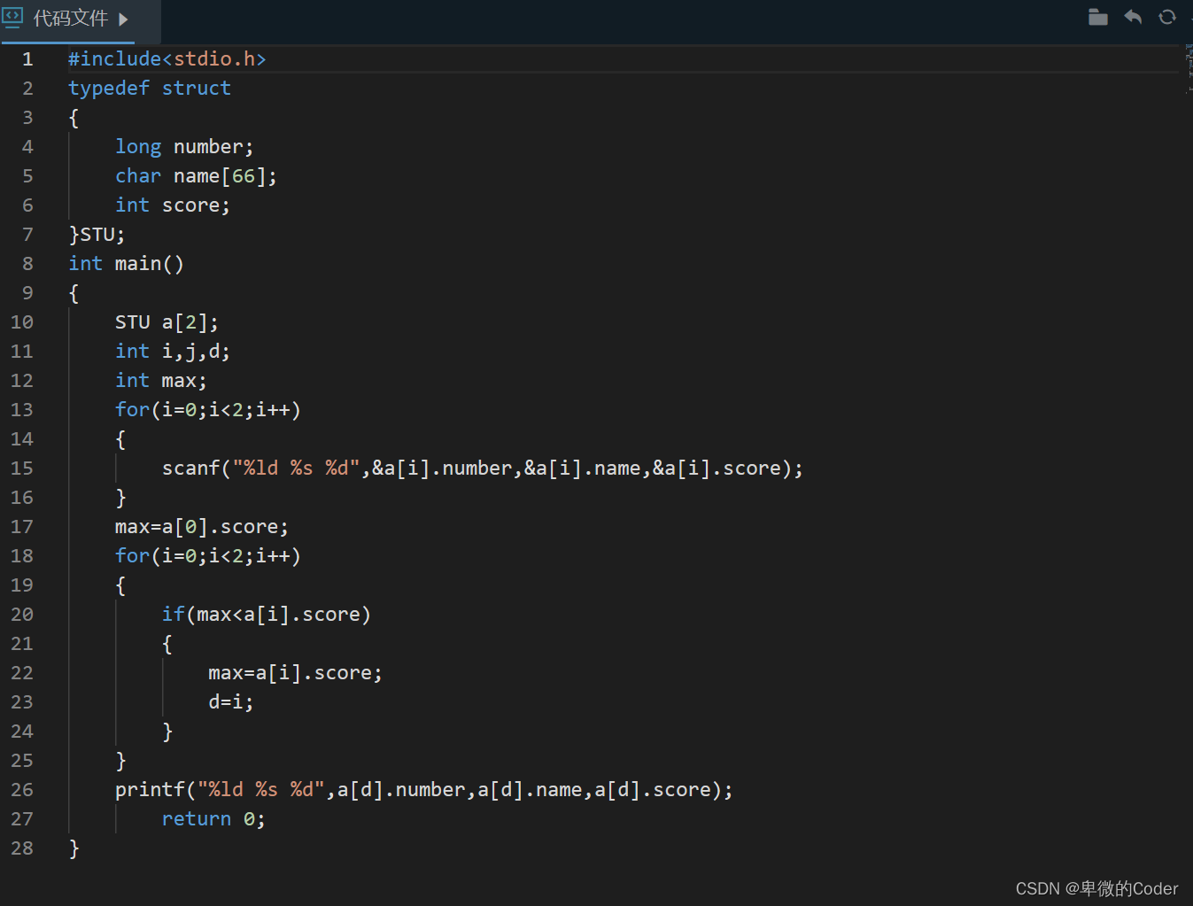Screen dimensions: 1193x906
Task: Click line number 28 in gutter
Action: 22,848
